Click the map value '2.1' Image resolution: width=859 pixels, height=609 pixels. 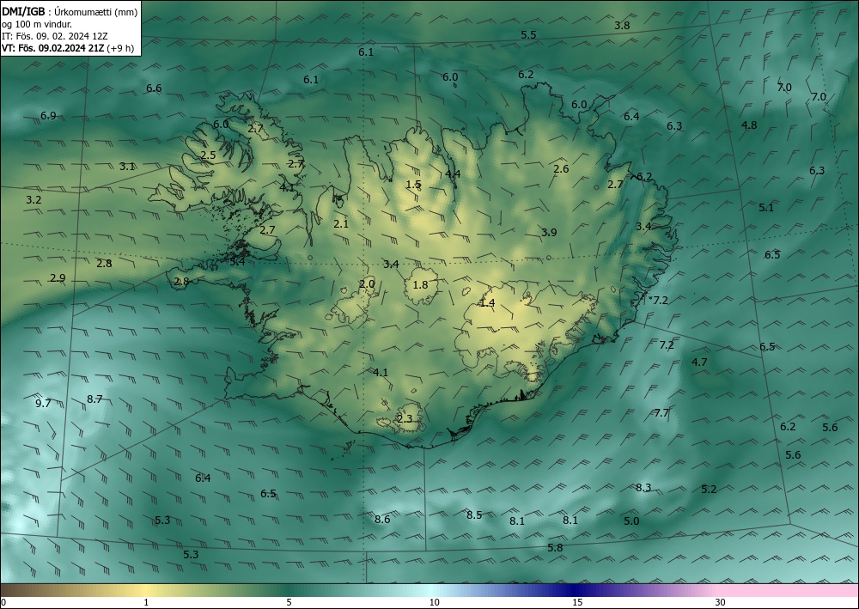[341, 224]
